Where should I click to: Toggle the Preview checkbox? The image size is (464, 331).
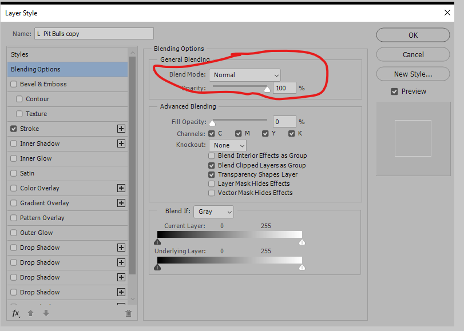[394, 91]
